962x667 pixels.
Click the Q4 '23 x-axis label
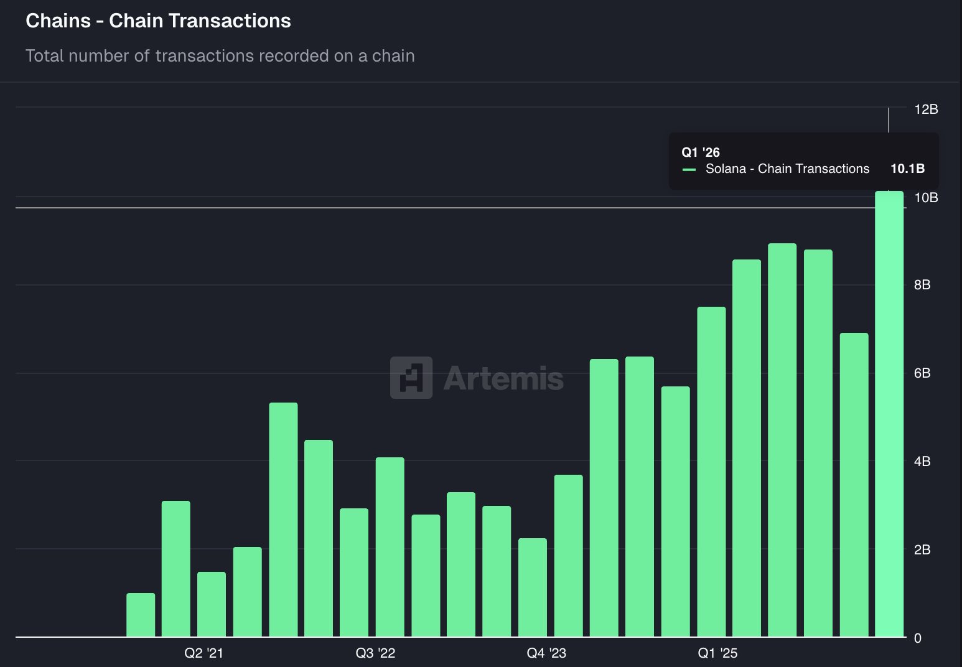(x=546, y=653)
